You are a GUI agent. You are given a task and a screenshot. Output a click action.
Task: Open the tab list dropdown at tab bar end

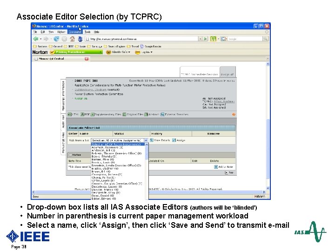click(268, 59)
